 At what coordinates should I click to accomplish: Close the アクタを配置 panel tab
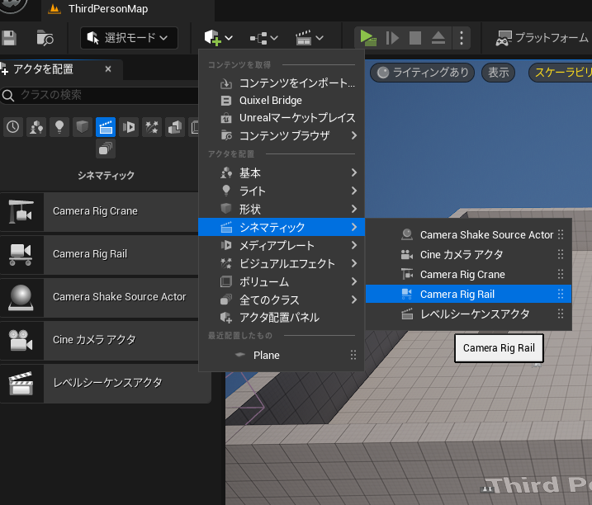coord(108,69)
